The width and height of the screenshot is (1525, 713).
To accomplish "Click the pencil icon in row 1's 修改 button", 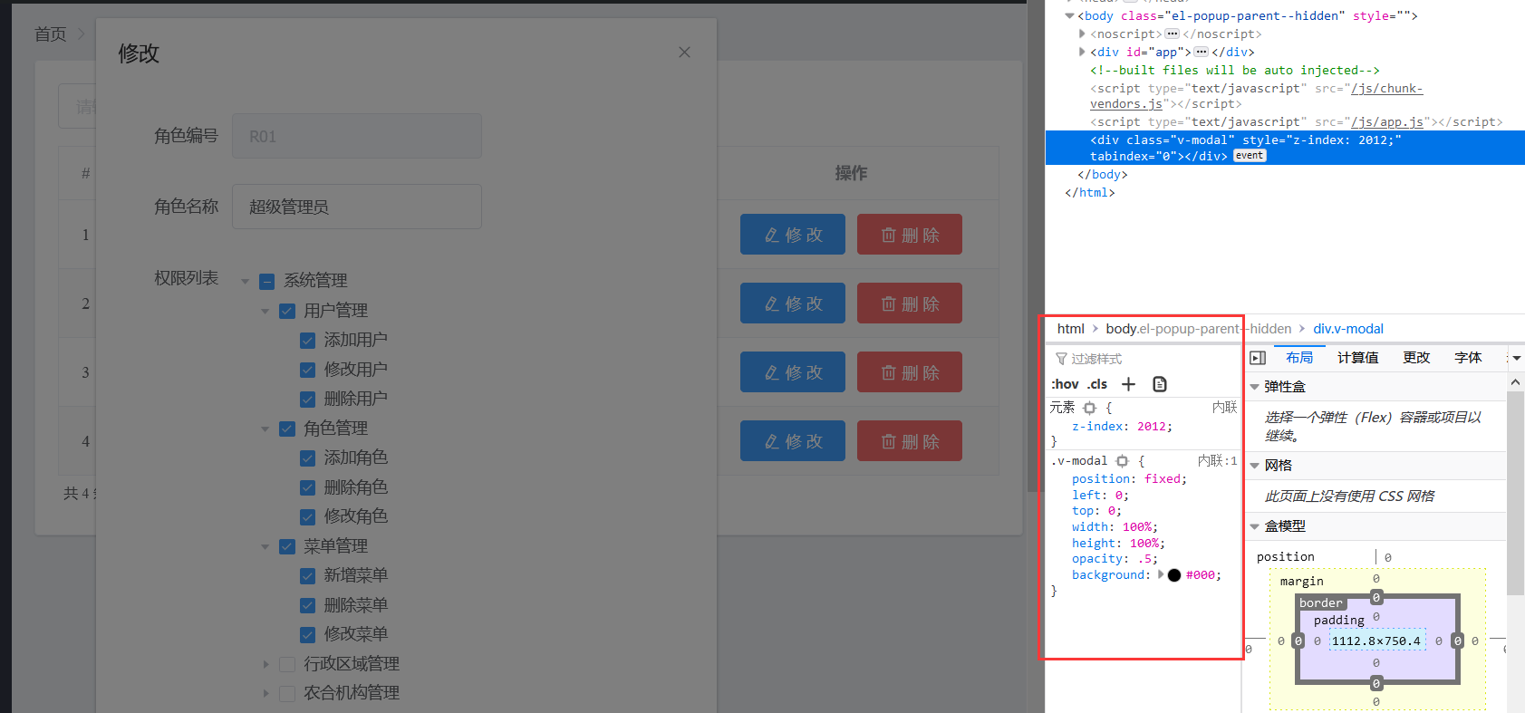I will [772, 235].
